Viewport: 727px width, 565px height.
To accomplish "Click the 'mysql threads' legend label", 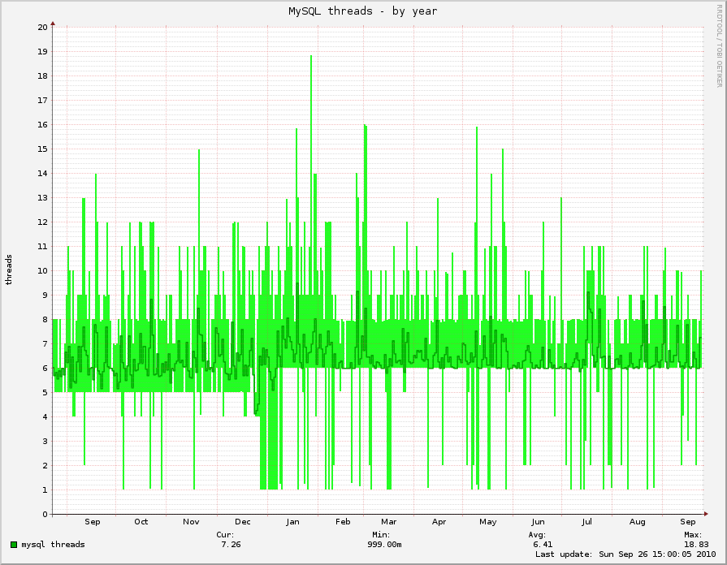I will (x=53, y=544).
